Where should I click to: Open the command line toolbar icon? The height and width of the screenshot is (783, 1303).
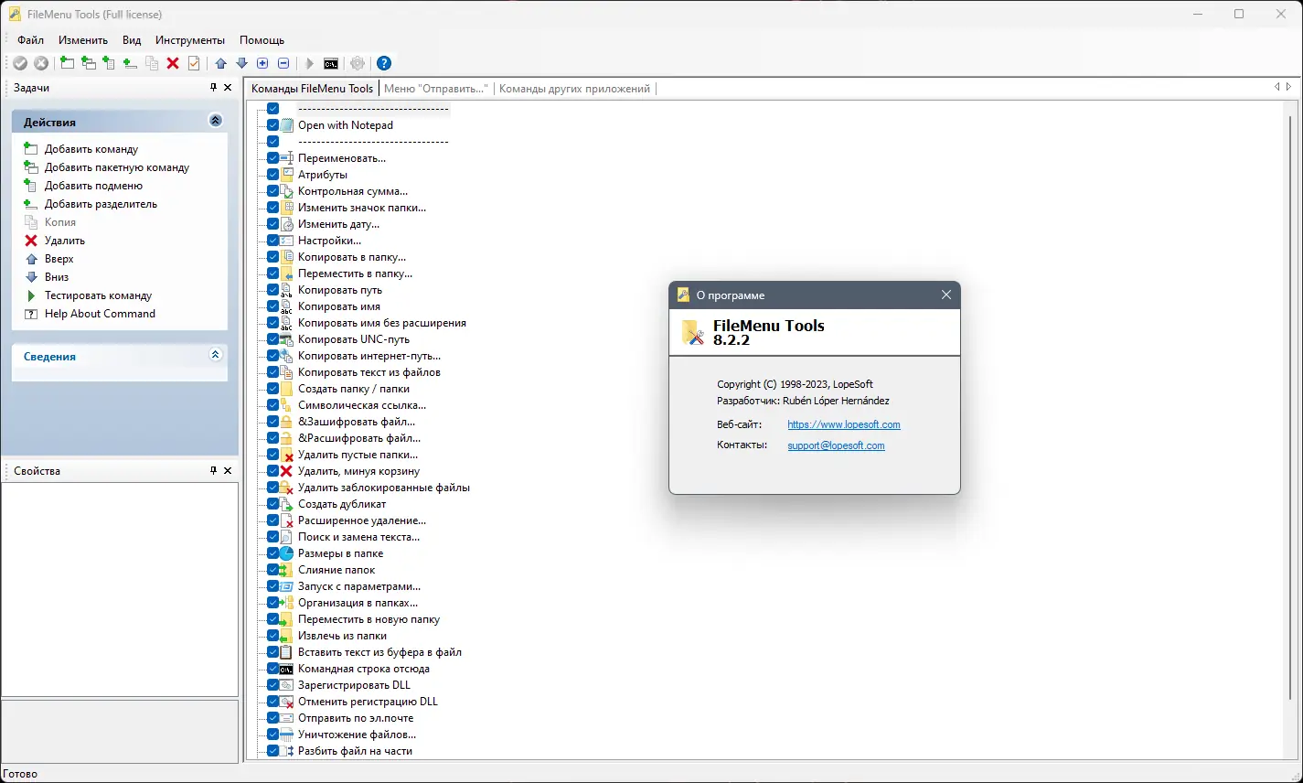[x=331, y=63]
